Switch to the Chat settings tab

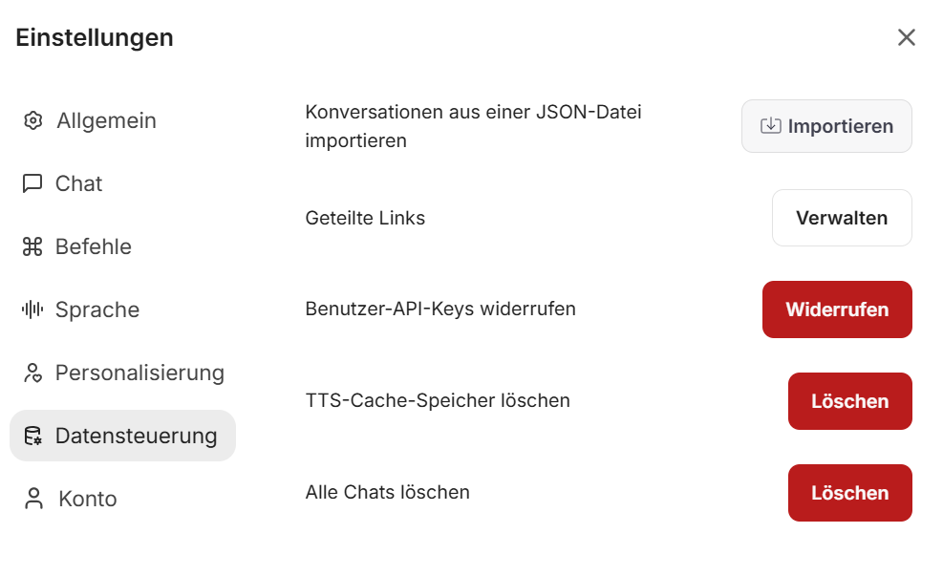click(78, 183)
